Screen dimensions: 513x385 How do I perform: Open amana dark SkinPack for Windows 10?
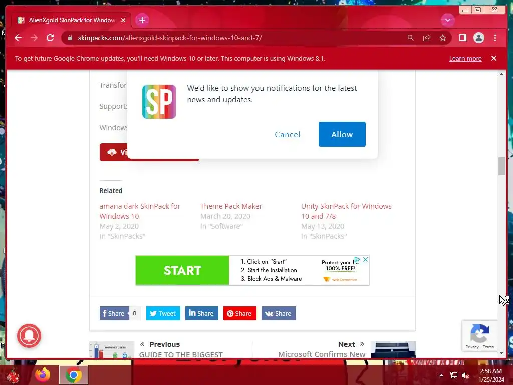pyautogui.click(x=140, y=211)
